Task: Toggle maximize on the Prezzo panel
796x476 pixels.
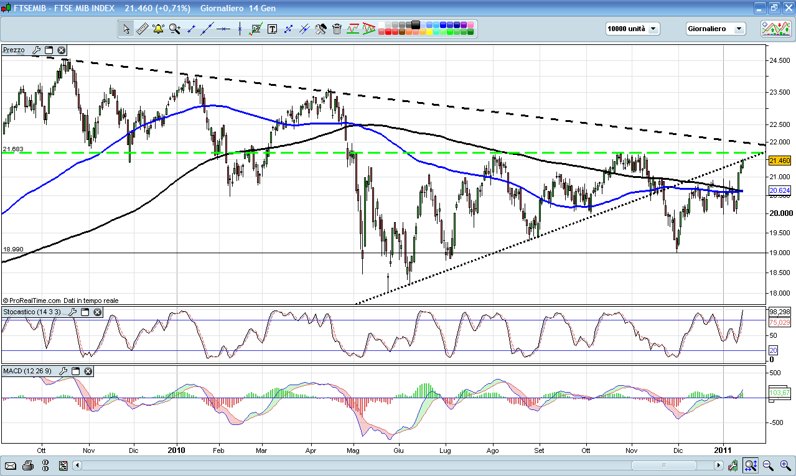Action: pyautogui.click(x=49, y=50)
